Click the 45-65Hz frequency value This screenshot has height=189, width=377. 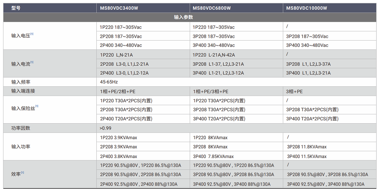(109, 82)
